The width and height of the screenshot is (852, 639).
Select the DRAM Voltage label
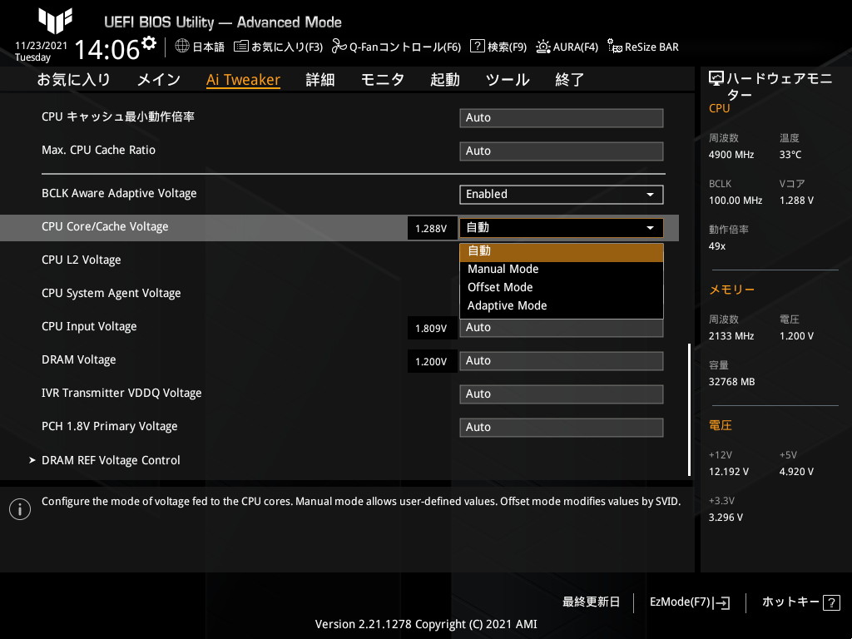[x=79, y=359]
